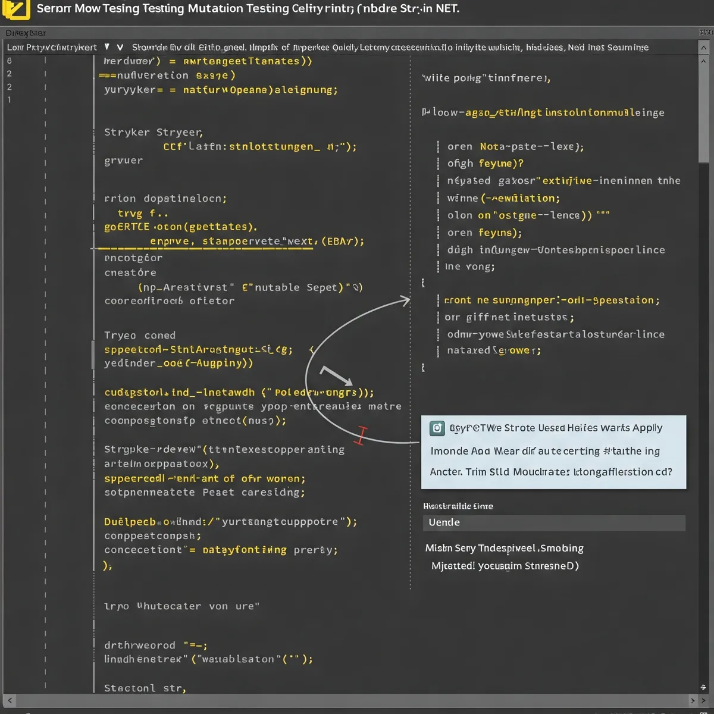Select the teal camera icon in the info box
Screen dimensions: 714x714
[438, 428]
